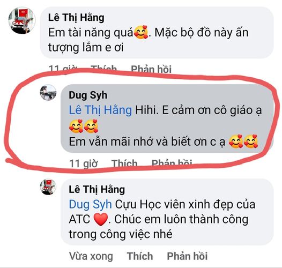Open the 11 giờ timestamp under Dug Syh's reply
Screen dimensions: 282x268
tap(84, 163)
